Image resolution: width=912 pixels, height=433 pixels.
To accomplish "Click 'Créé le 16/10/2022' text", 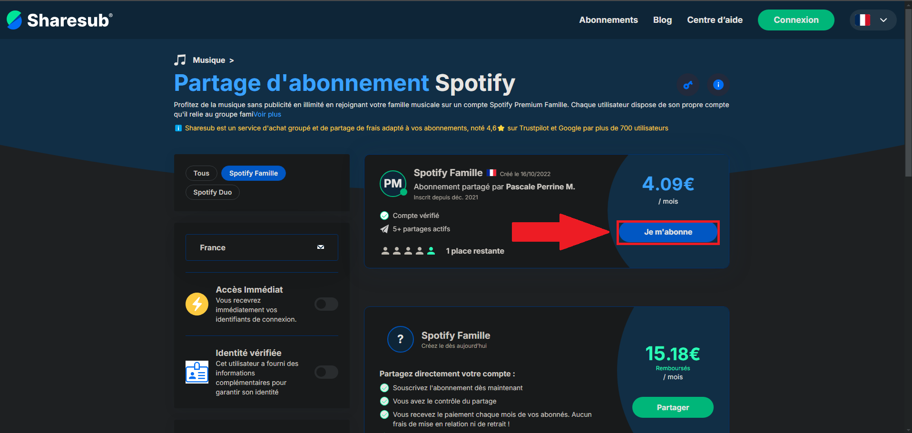I will tap(525, 174).
